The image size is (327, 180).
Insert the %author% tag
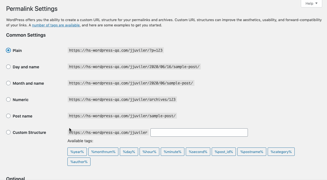click(79, 161)
